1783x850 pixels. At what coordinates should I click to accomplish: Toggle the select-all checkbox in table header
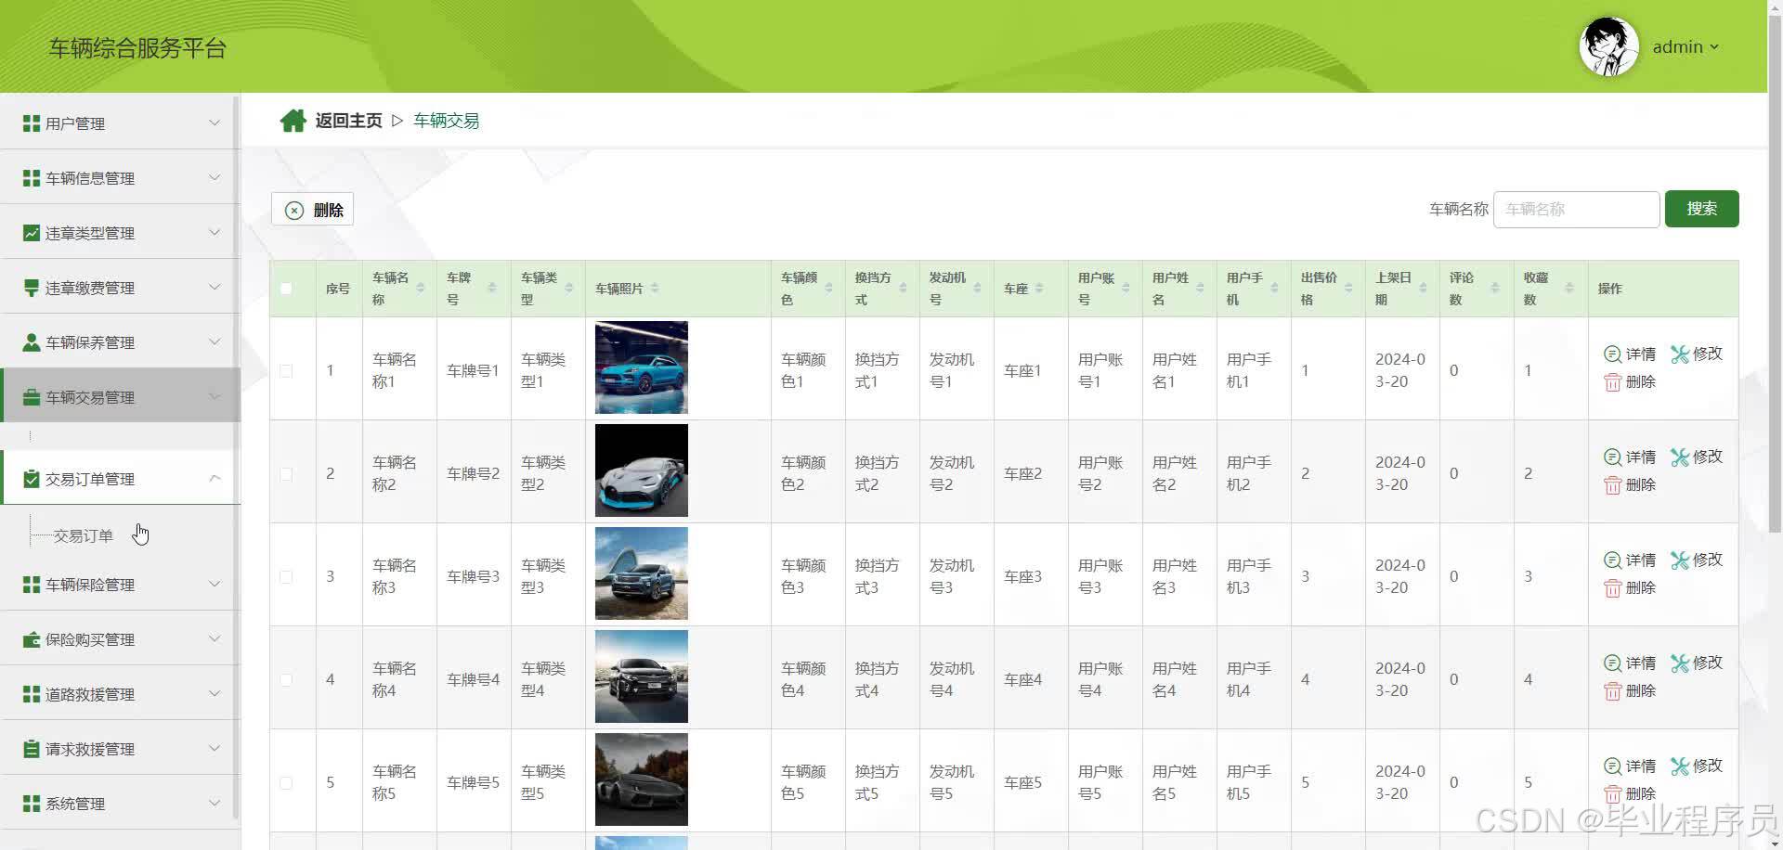click(286, 289)
